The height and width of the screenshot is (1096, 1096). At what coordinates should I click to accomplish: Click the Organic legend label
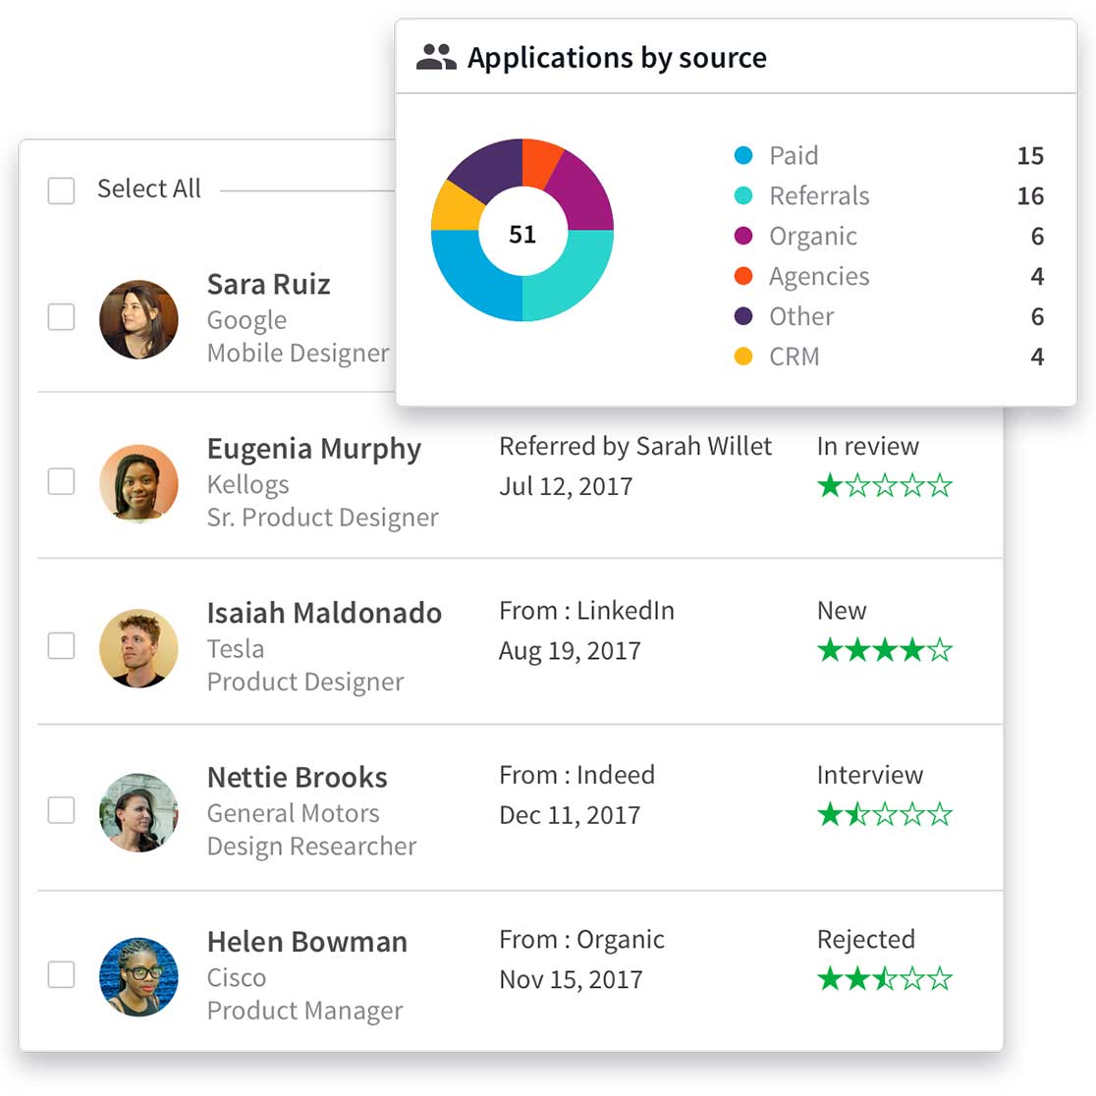[812, 236]
